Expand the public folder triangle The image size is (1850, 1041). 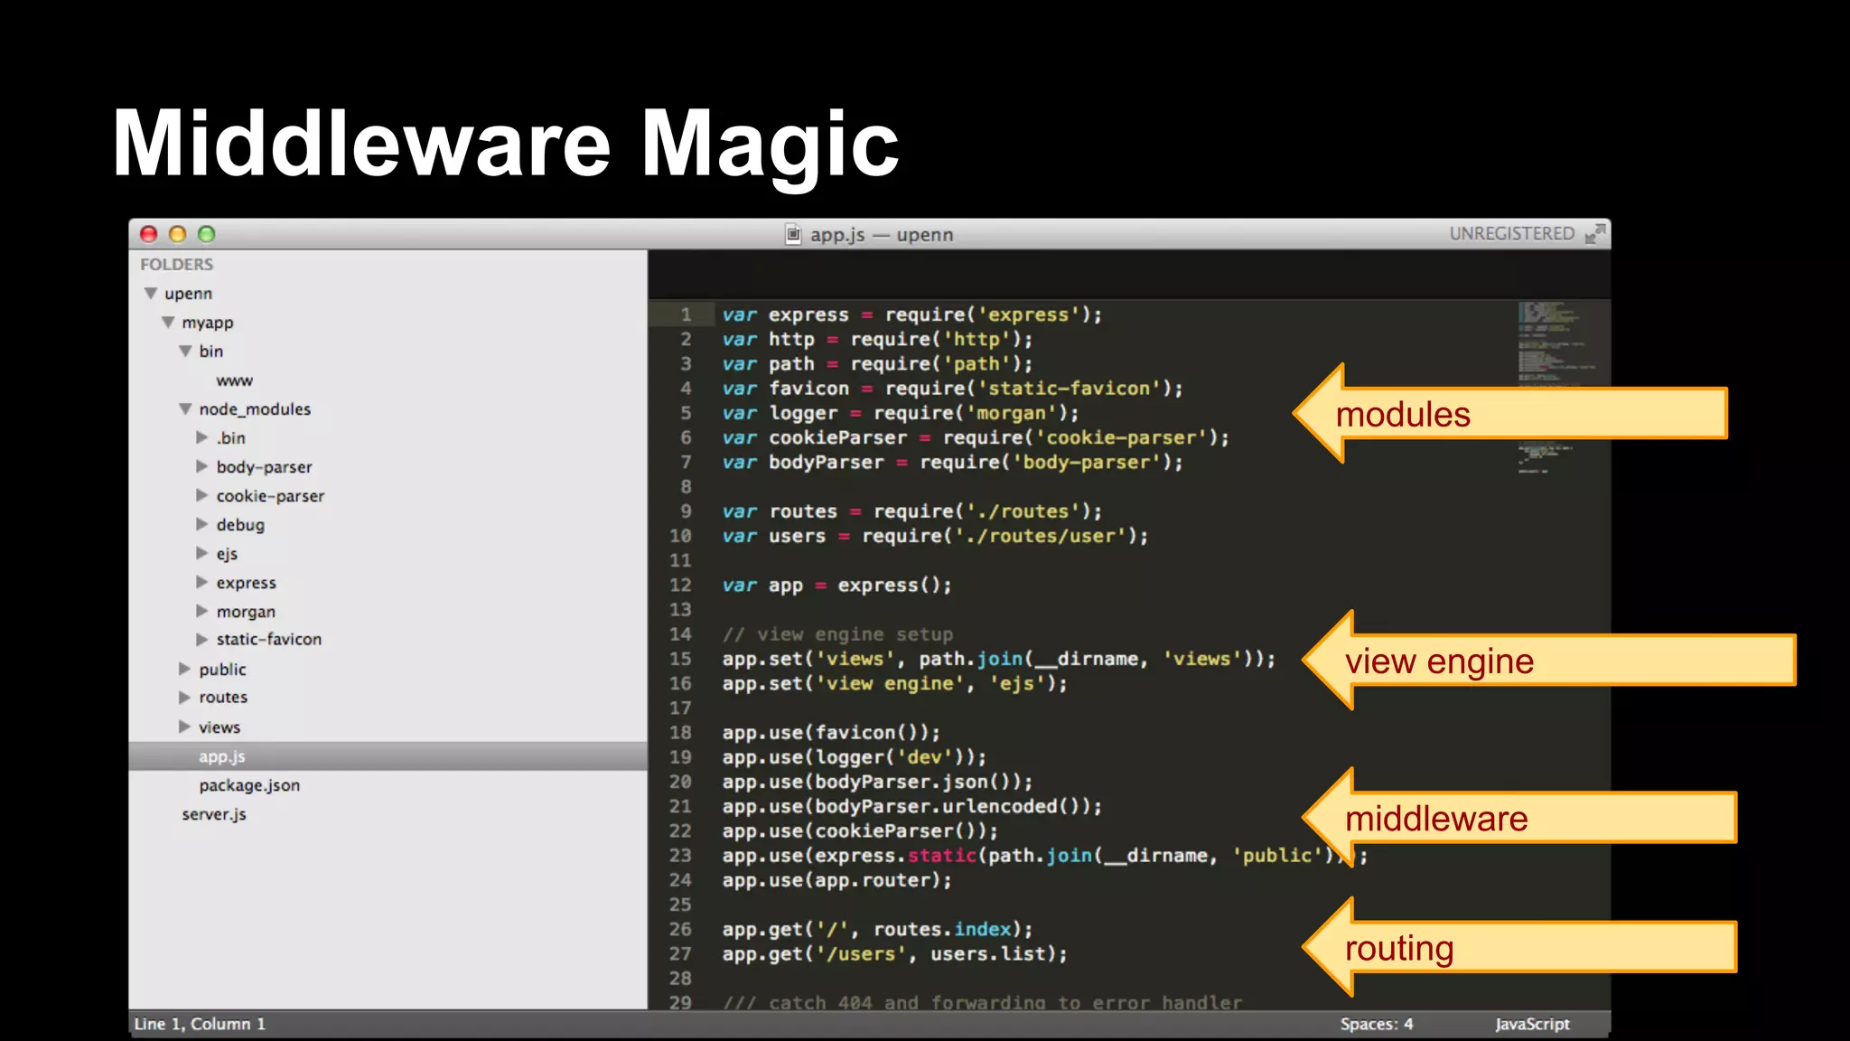click(185, 669)
